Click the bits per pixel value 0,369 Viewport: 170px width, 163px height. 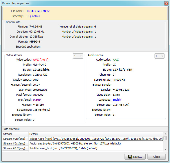(x=37, y=100)
